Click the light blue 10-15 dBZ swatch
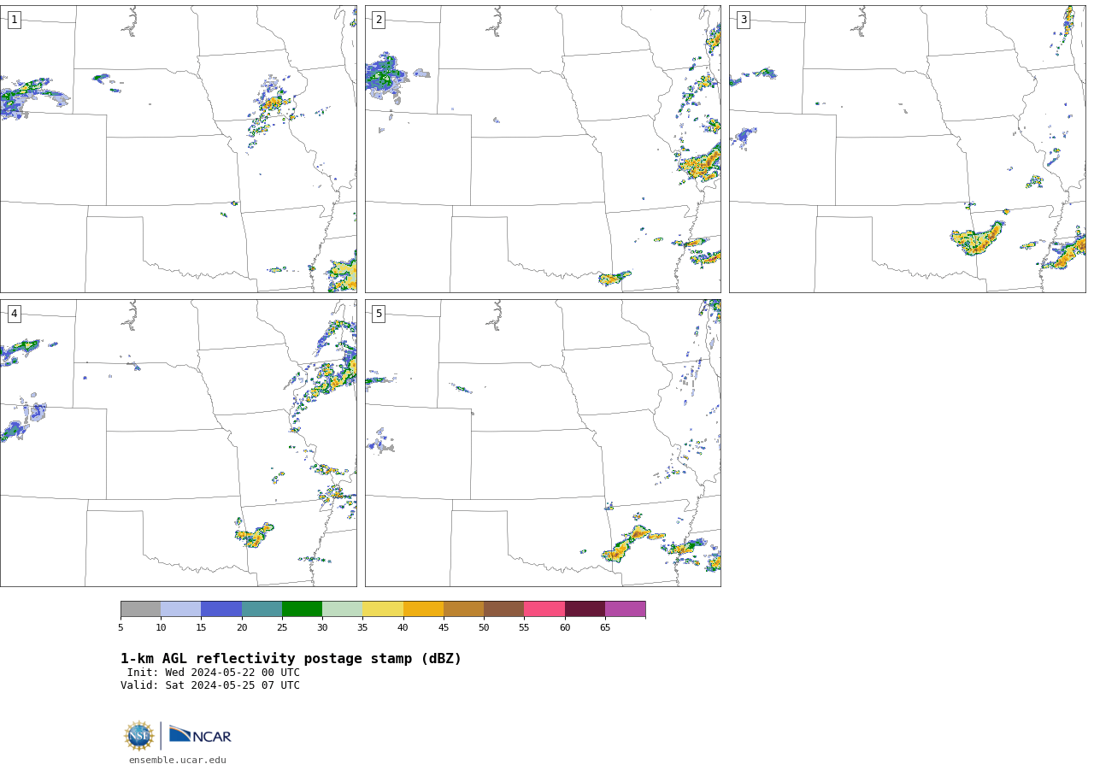1094x770 pixels. click(x=181, y=609)
